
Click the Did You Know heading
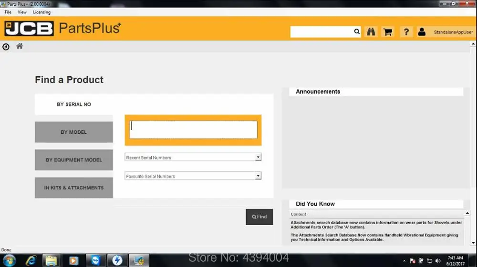tap(315, 204)
